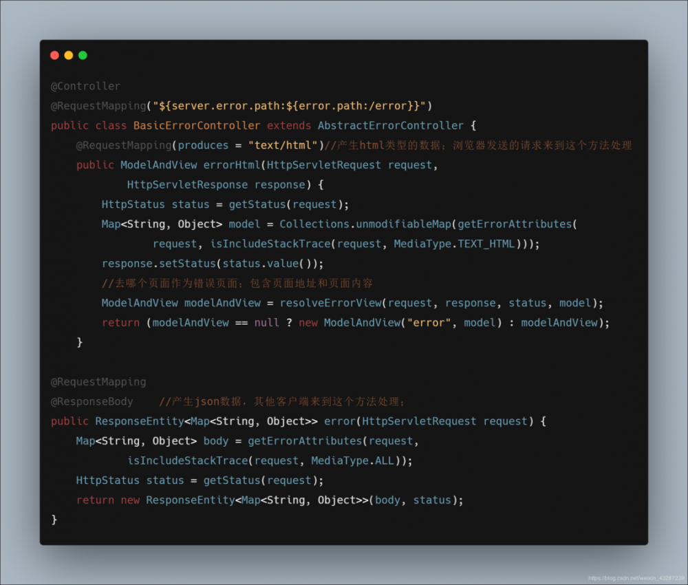Click the yellow minimize dot
Image resolution: width=688 pixels, height=585 pixels.
(69, 55)
